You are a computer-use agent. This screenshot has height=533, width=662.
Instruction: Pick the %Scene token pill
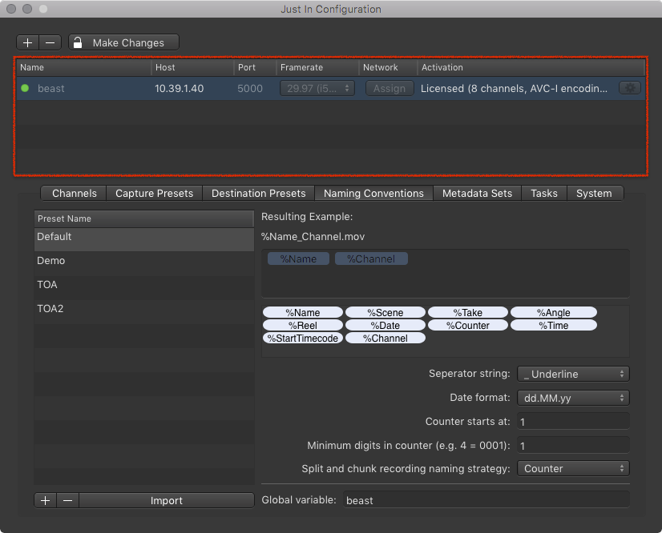(x=385, y=312)
